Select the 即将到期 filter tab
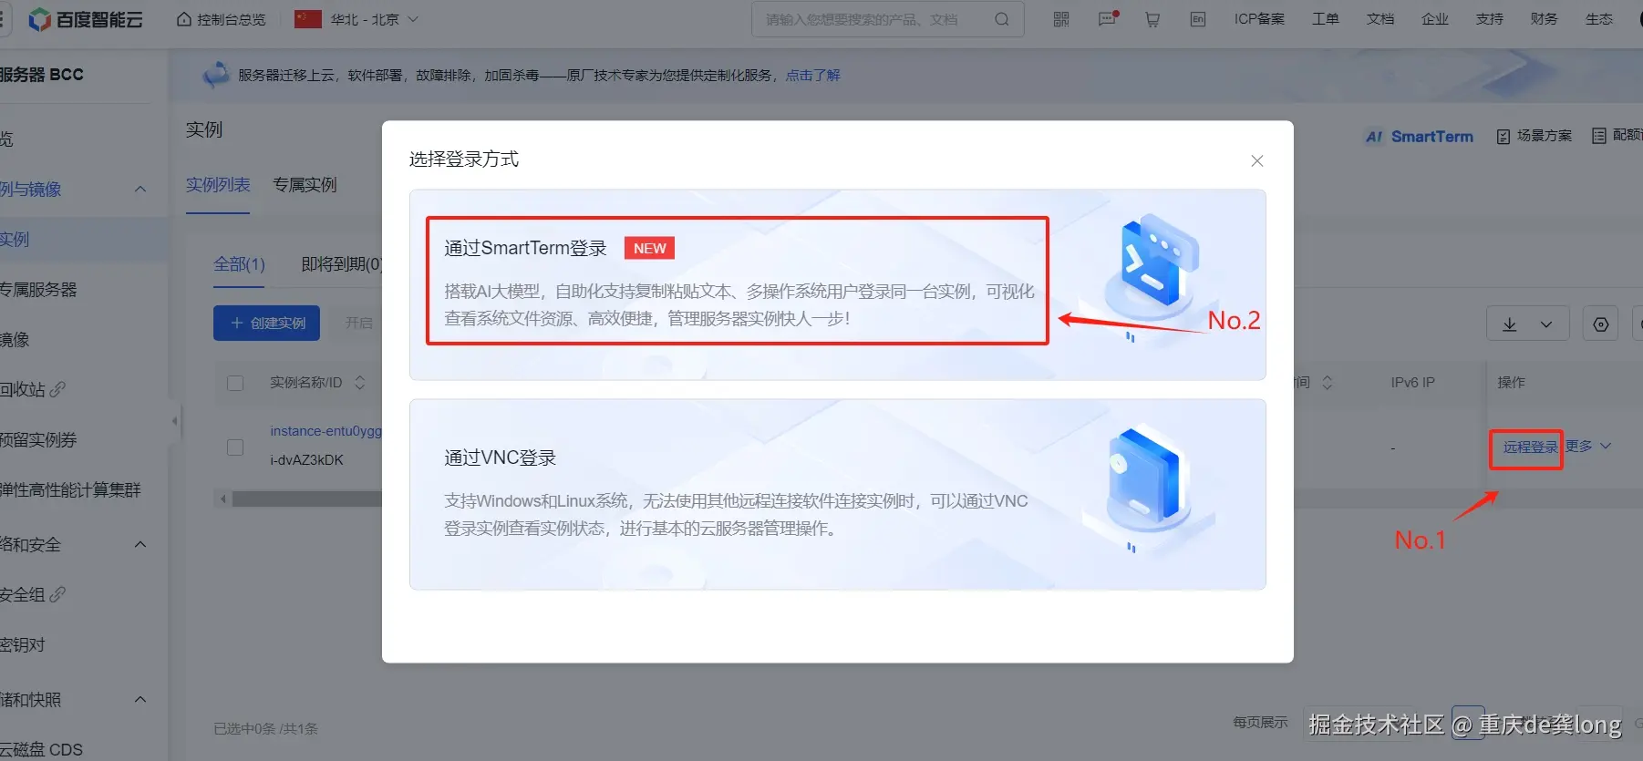The image size is (1643, 761). [342, 264]
